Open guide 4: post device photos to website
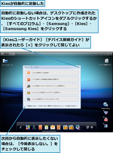The image size is (113, 153). (x=52, y=92)
